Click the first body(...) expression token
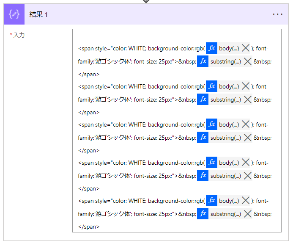This screenshot has height=246, width=293. pyautogui.click(x=229, y=48)
